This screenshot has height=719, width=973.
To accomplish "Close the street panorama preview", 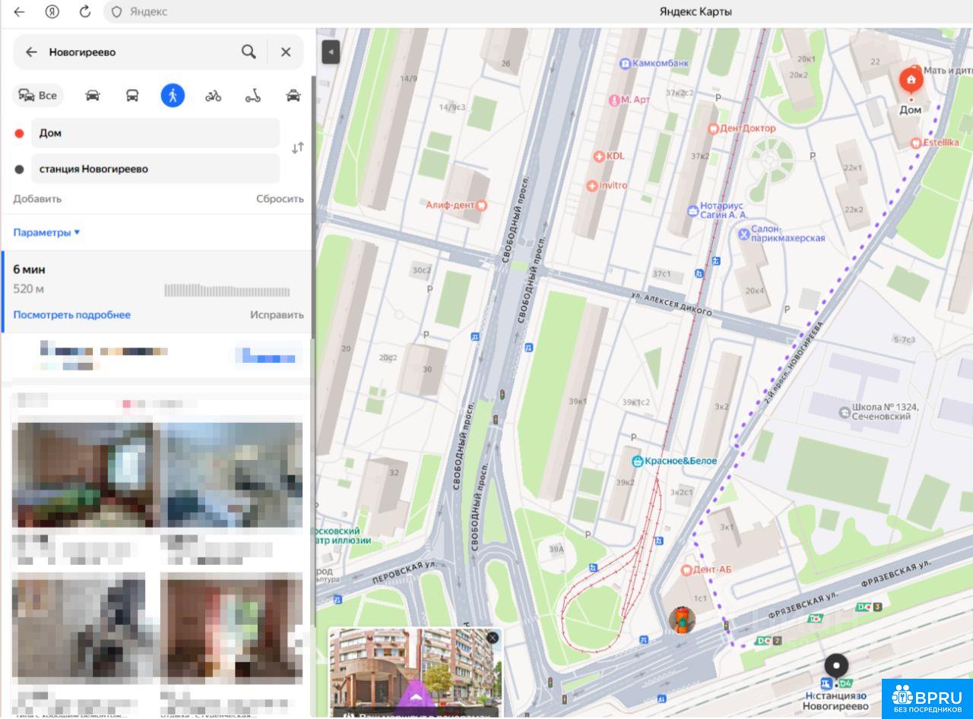I will [x=493, y=638].
